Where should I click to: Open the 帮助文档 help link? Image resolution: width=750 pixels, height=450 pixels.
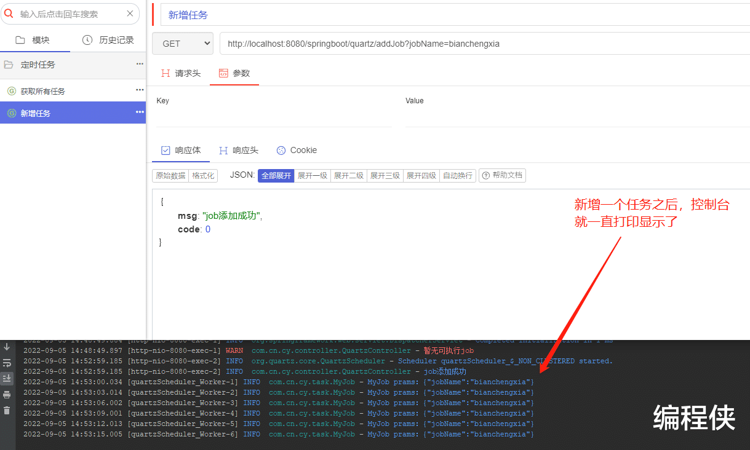tap(502, 175)
